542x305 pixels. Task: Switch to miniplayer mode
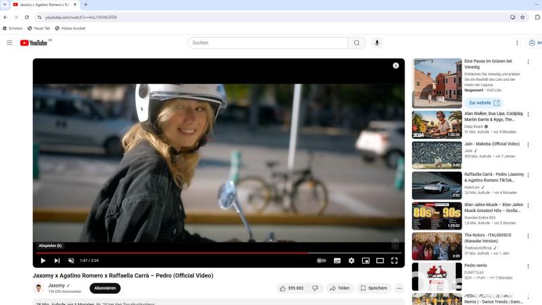point(366,261)
